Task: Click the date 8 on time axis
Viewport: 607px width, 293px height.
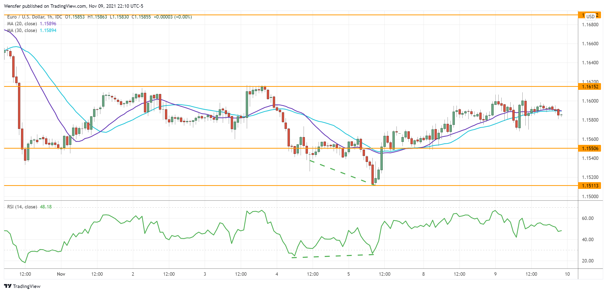Action: (424, 274)
